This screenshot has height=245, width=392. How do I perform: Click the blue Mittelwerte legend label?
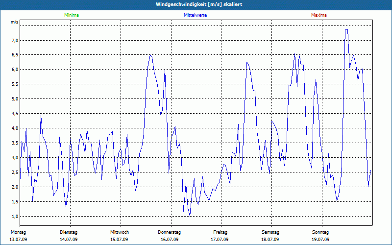tap(195, 15)
